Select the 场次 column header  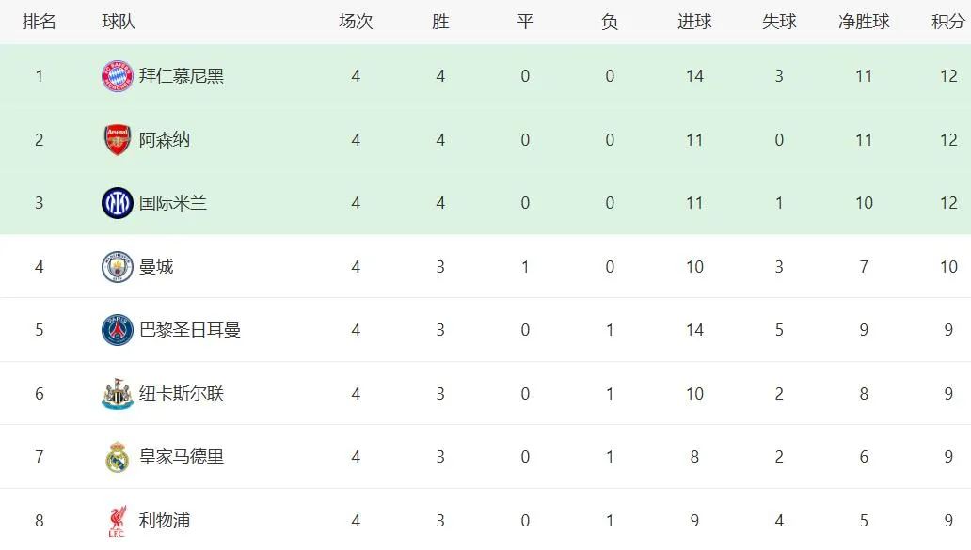356,22
